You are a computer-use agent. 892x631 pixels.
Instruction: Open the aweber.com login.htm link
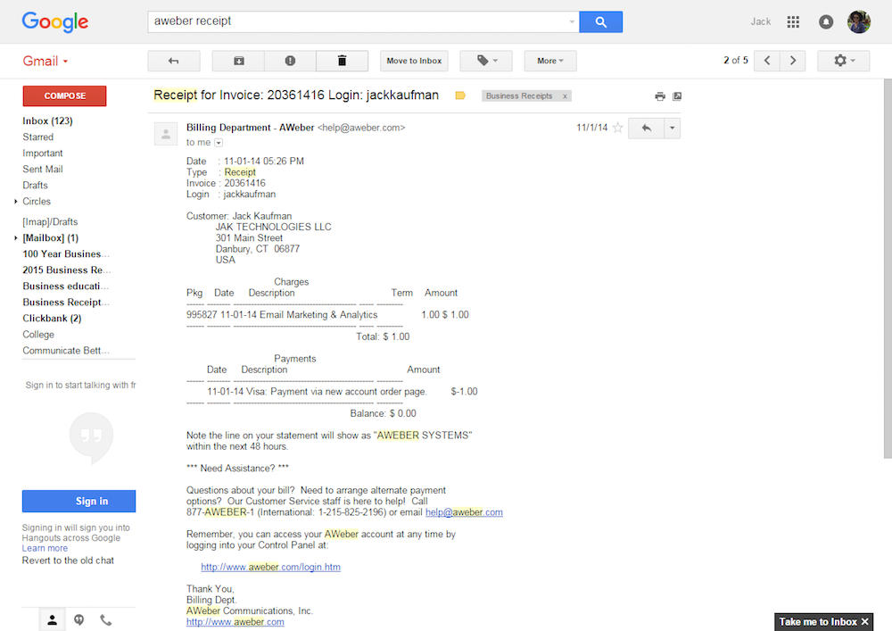click(270, 567)
